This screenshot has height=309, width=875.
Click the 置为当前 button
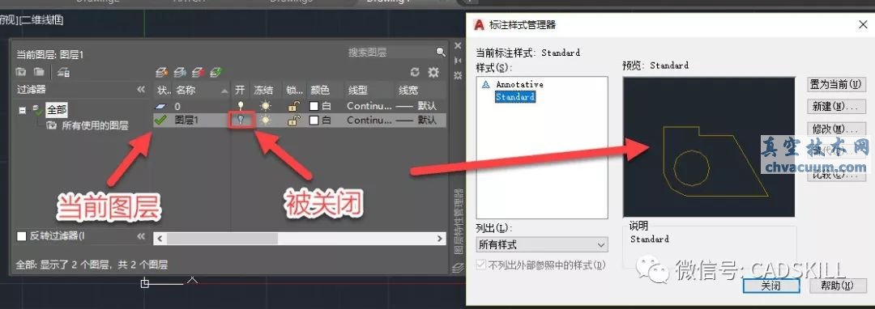click(x=836, y=85)
